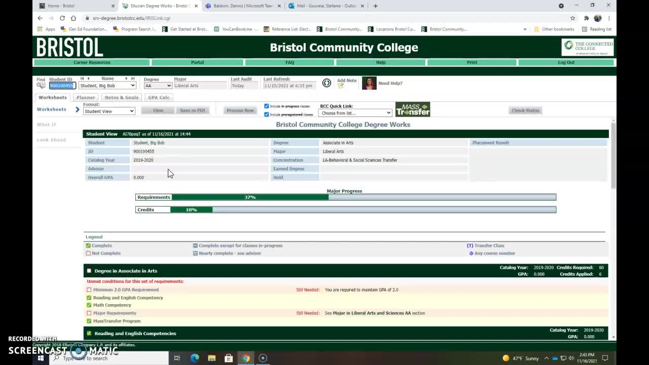
Task: Open the Career Resources menu
Action: click(x=92, y=62)
